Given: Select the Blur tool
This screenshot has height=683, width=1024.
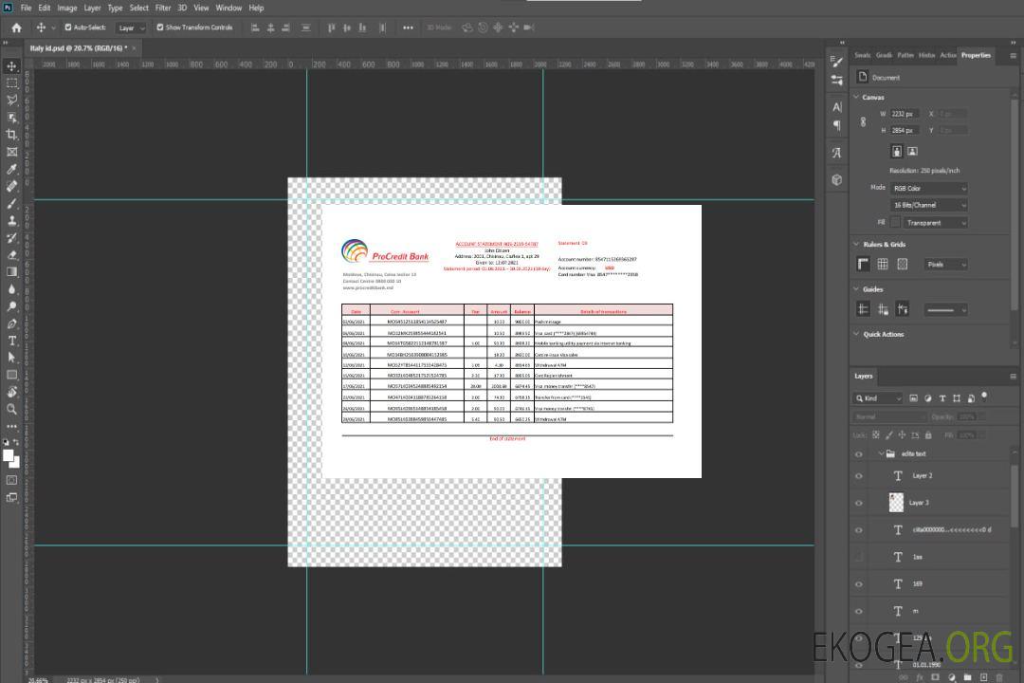Looking at the screenshot, I should [x=11, y=289].
